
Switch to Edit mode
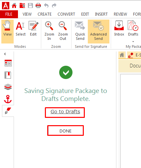click(x=33, y=29)
